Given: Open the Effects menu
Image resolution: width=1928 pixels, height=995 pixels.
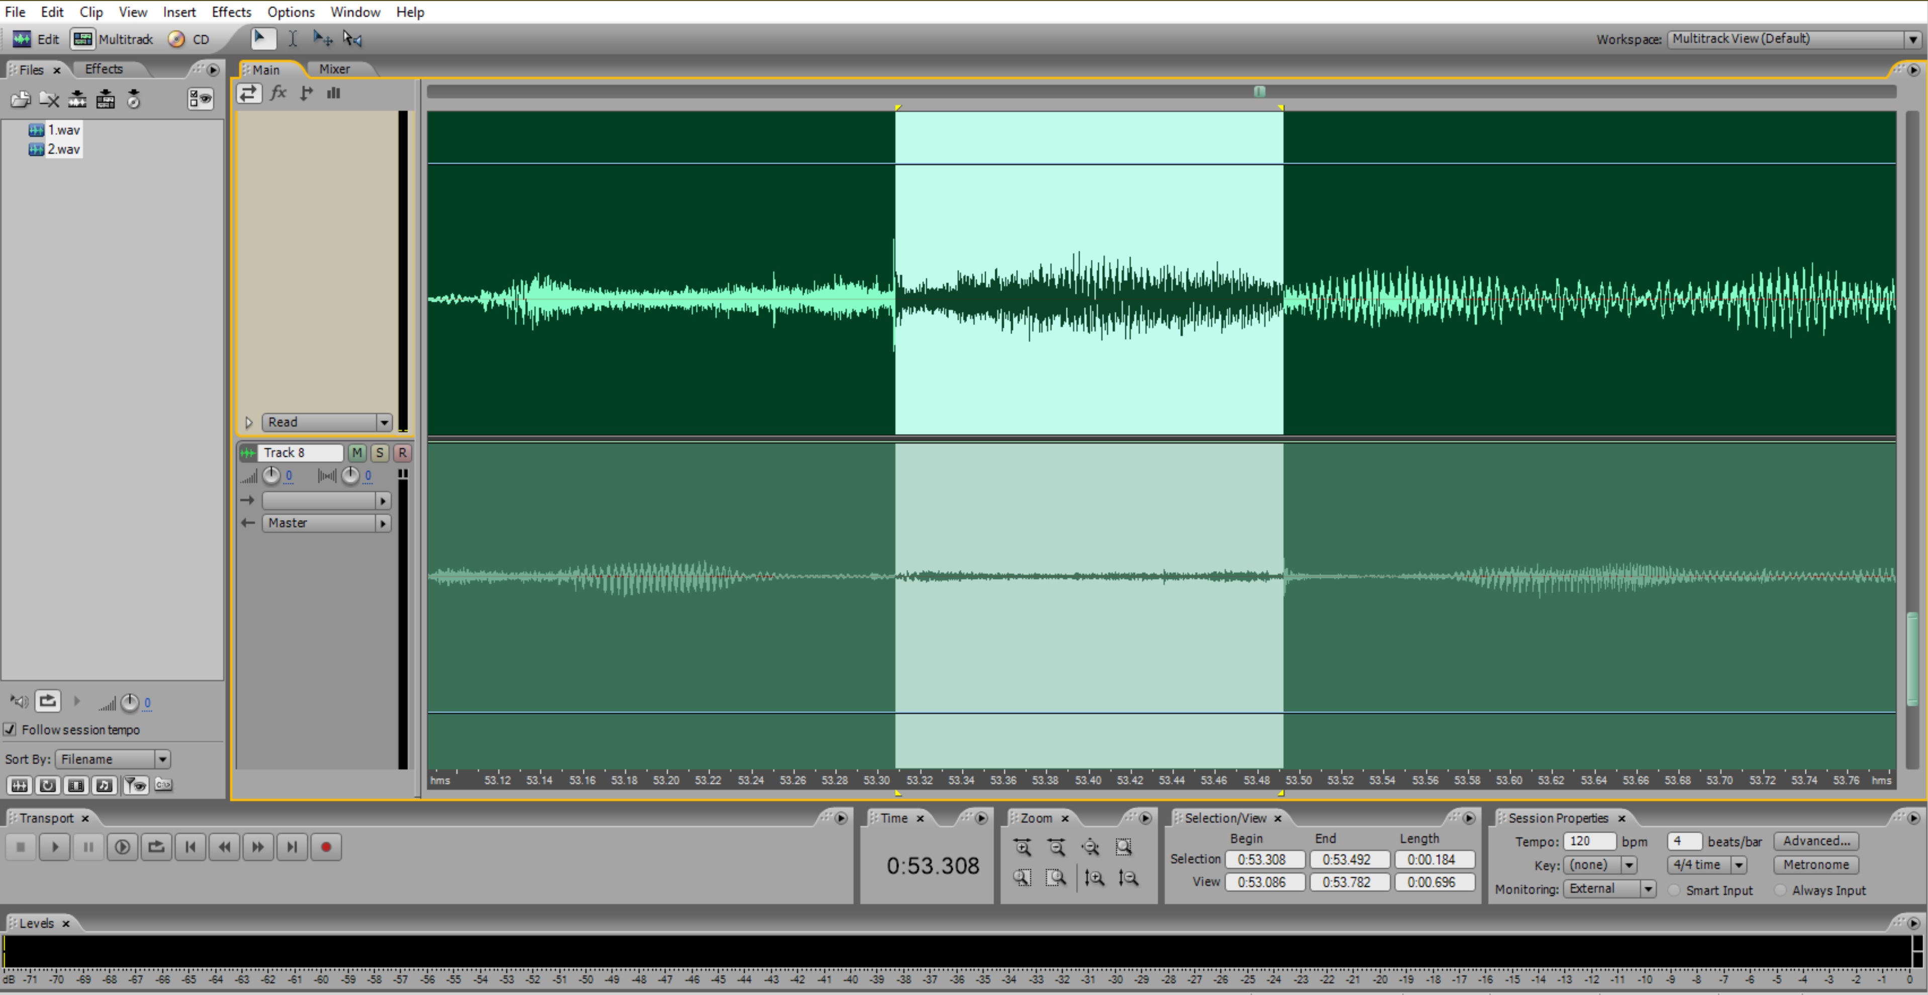Looking at the screenshot, I should 231,12.
